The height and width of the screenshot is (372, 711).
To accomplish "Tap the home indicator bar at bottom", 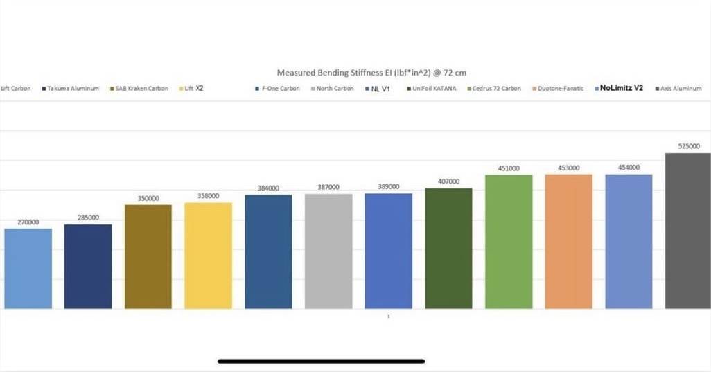I will pyautogui.click(x=321, y=361).
